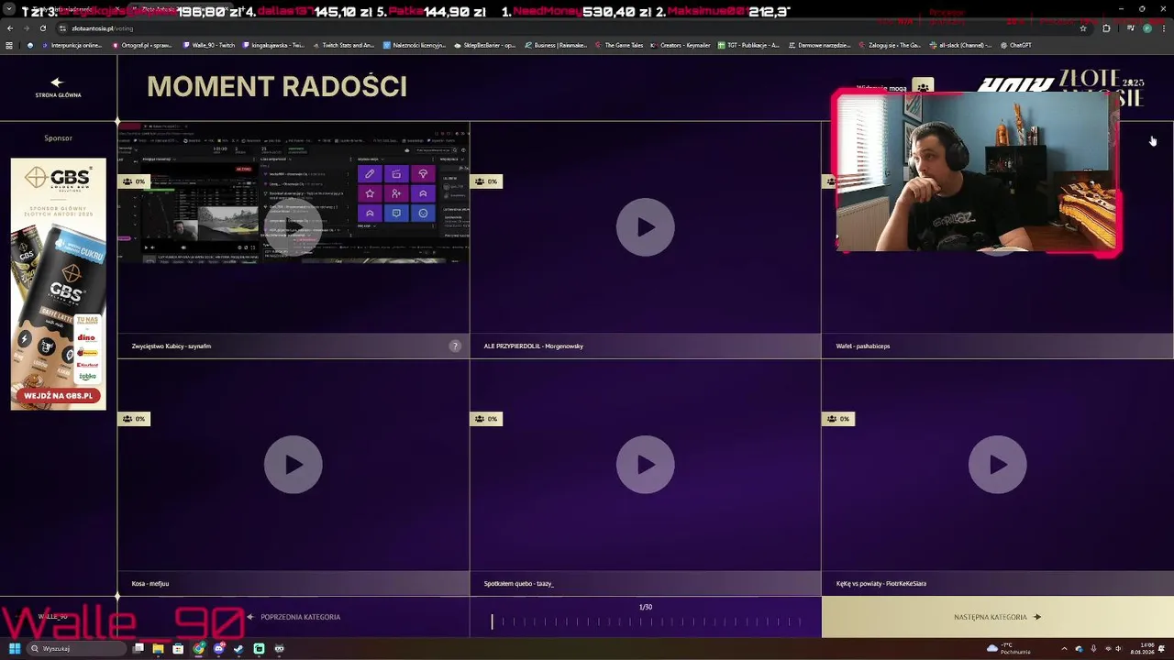1174x660 pixels.
Task: Open Walle_90 - Twitch bookmark
Action: [x=209, y=45]
